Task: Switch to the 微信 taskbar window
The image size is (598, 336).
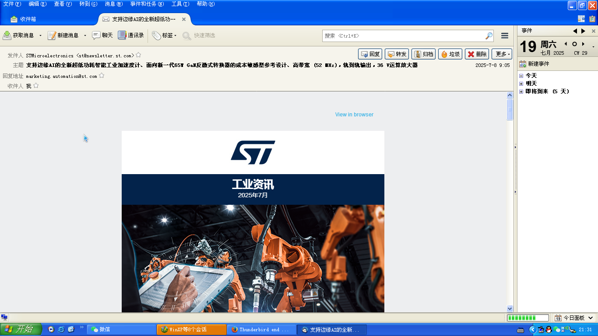Action: (121, 329)
